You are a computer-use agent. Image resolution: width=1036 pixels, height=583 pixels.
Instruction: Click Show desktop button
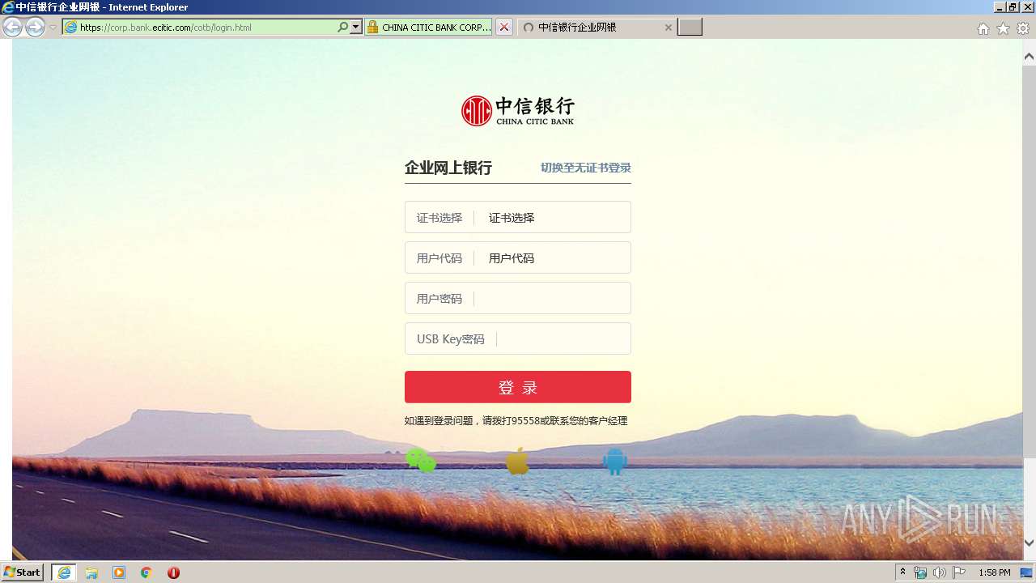[1027, 572]
